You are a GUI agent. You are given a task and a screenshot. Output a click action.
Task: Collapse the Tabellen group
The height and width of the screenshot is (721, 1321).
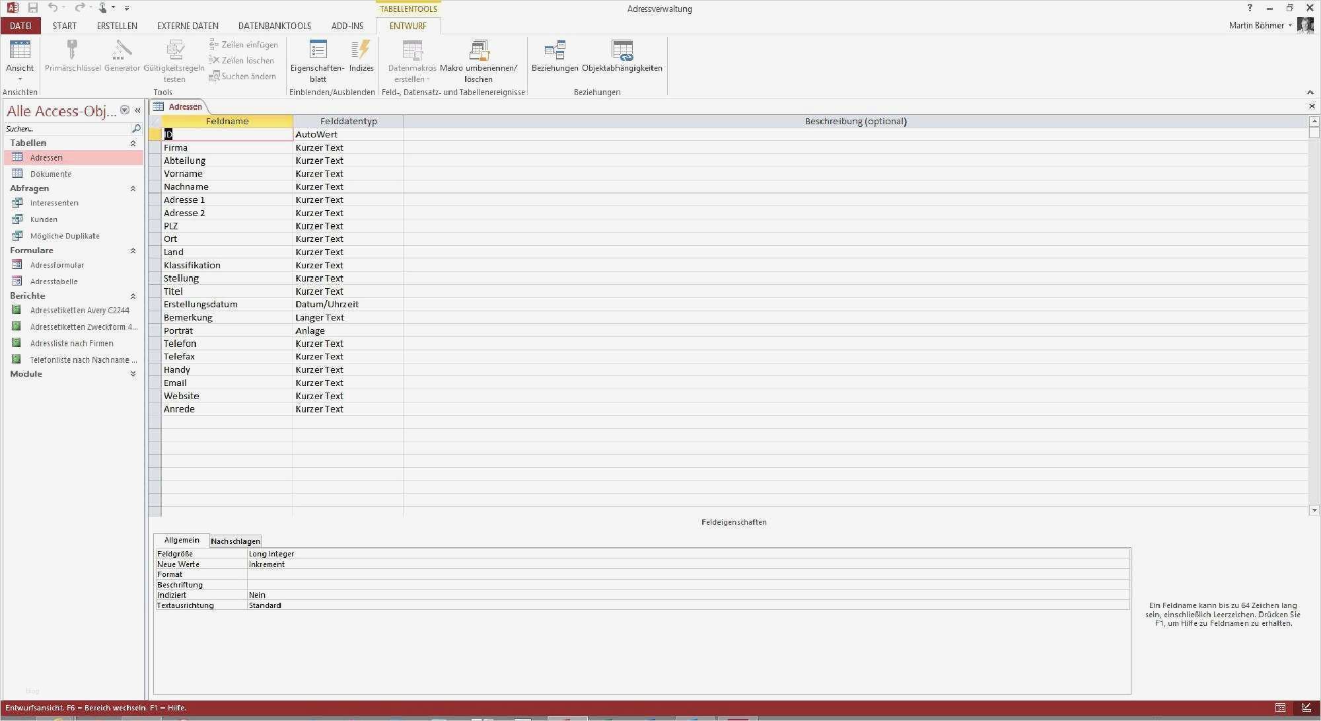click(x=133, y=143)
